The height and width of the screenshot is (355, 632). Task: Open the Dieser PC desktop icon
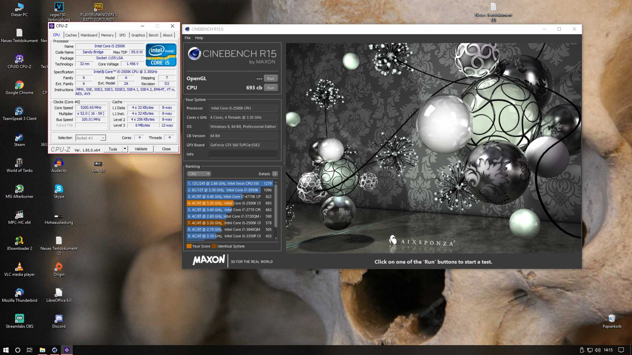tap(19, 10)
